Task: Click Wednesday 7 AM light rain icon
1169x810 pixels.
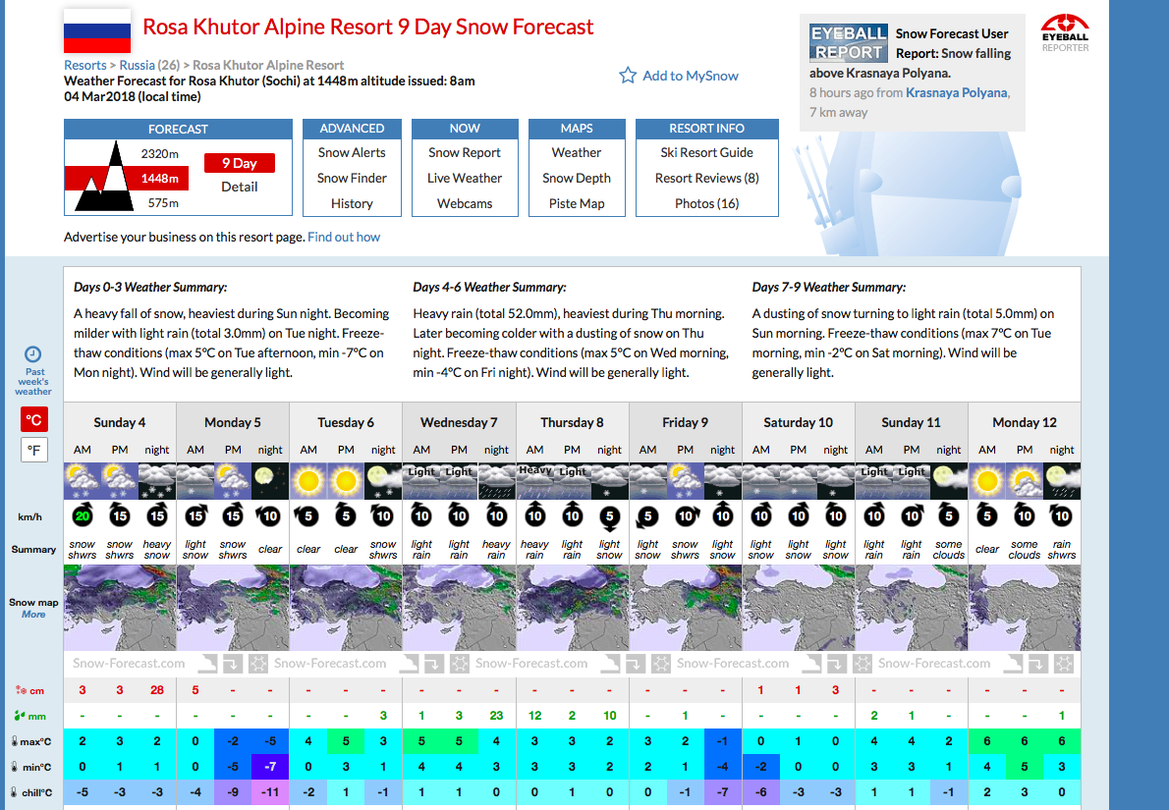Action: [x=421, y=481]
